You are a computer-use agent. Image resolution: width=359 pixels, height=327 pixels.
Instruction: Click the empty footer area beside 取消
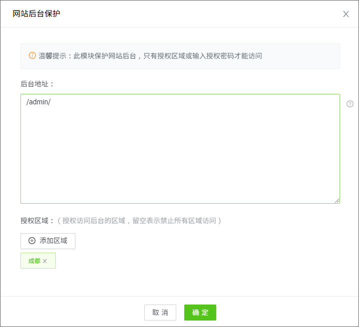pyautogui.click(x=75, y=313)
